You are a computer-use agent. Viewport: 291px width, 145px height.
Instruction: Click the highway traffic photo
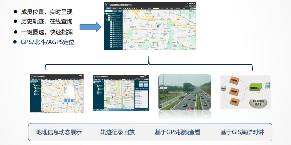185,92
